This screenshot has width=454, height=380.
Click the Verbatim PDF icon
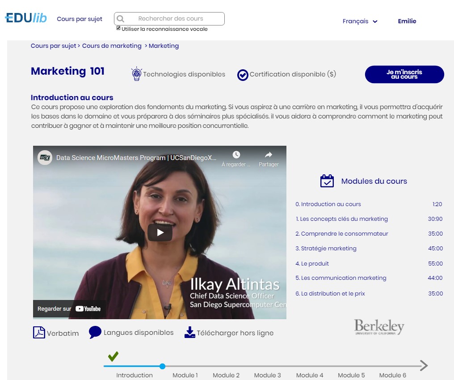39,333
